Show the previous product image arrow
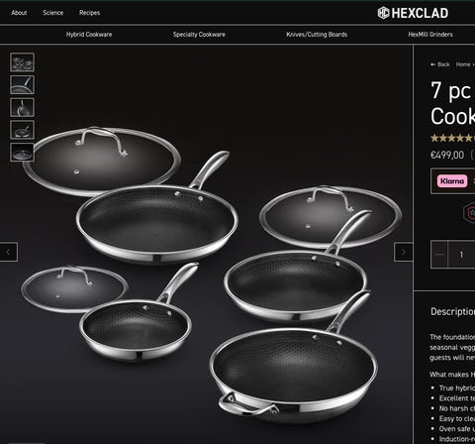475x444 pixels. (9, 252)
